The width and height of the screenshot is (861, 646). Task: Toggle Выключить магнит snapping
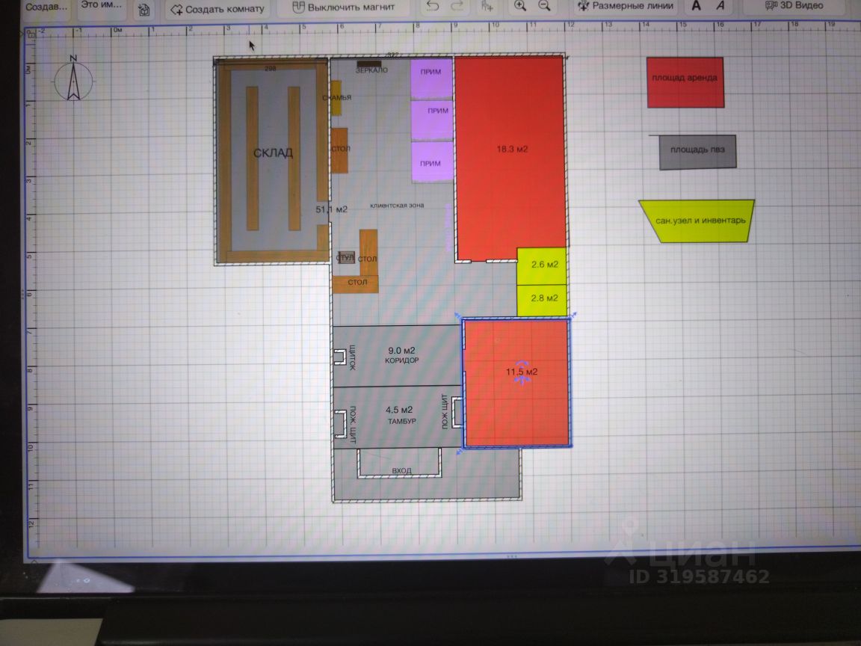click(343, 7)
